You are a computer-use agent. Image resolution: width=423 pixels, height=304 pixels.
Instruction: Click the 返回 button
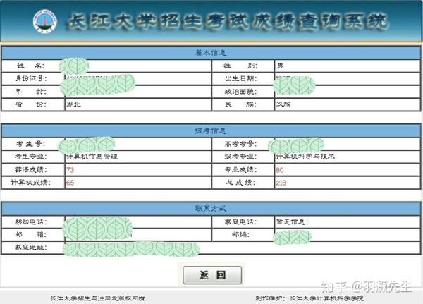tap(212, 275)
